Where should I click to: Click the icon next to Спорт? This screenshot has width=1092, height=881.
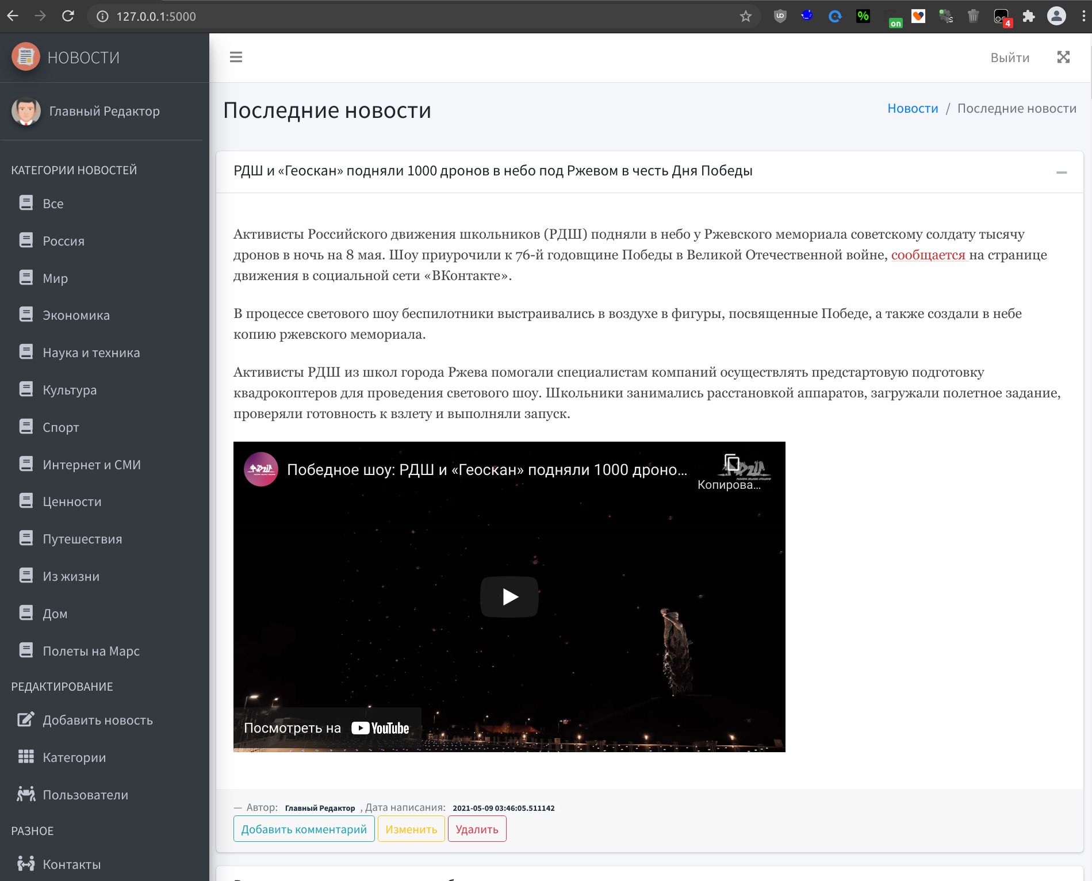pyautogui.click(x=26, y=427)
